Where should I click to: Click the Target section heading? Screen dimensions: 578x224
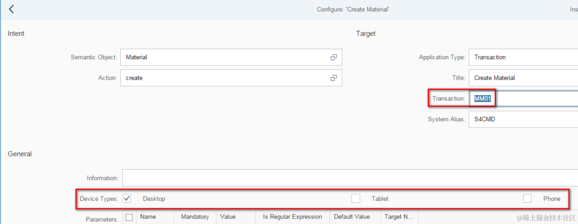click(x=366, y=33)
